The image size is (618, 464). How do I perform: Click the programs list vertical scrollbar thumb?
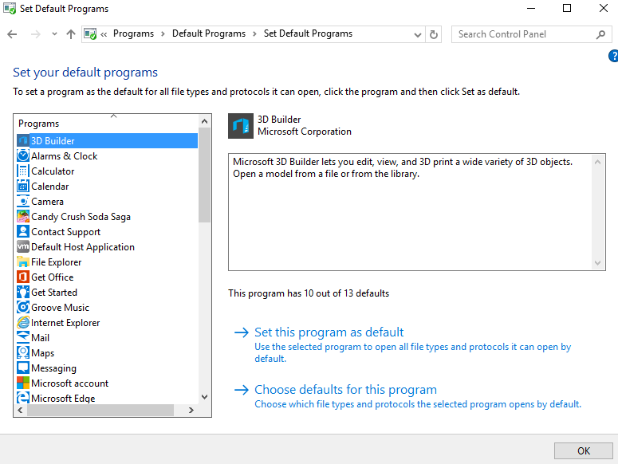tap(205, 175)
